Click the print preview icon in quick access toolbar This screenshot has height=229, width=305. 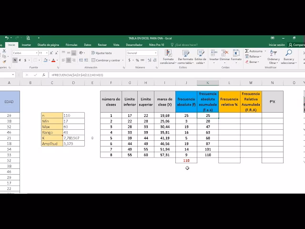tap(28, 38)
